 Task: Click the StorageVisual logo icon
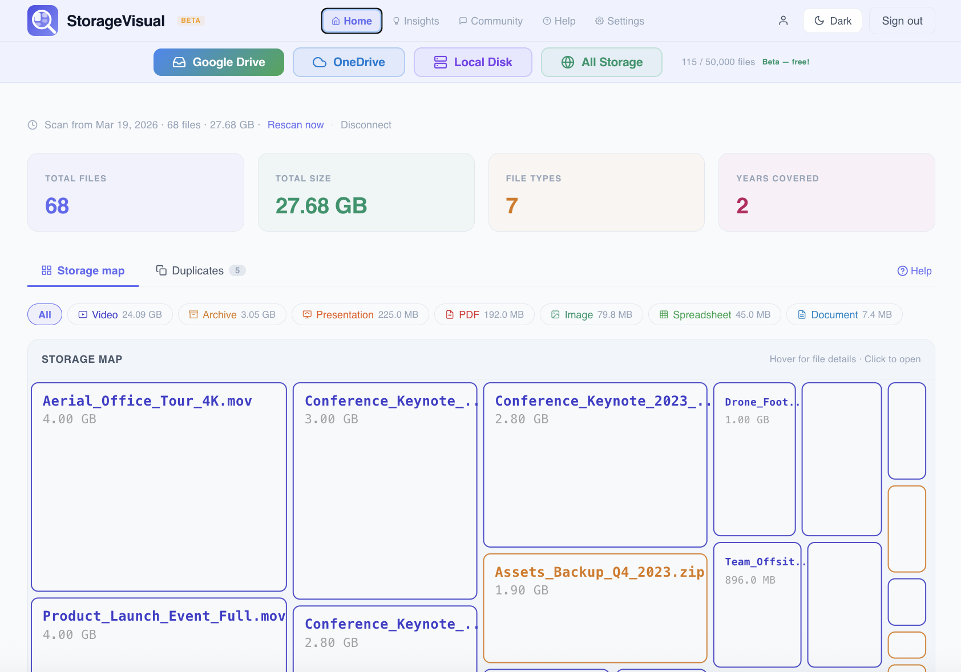tap(43, 21)
